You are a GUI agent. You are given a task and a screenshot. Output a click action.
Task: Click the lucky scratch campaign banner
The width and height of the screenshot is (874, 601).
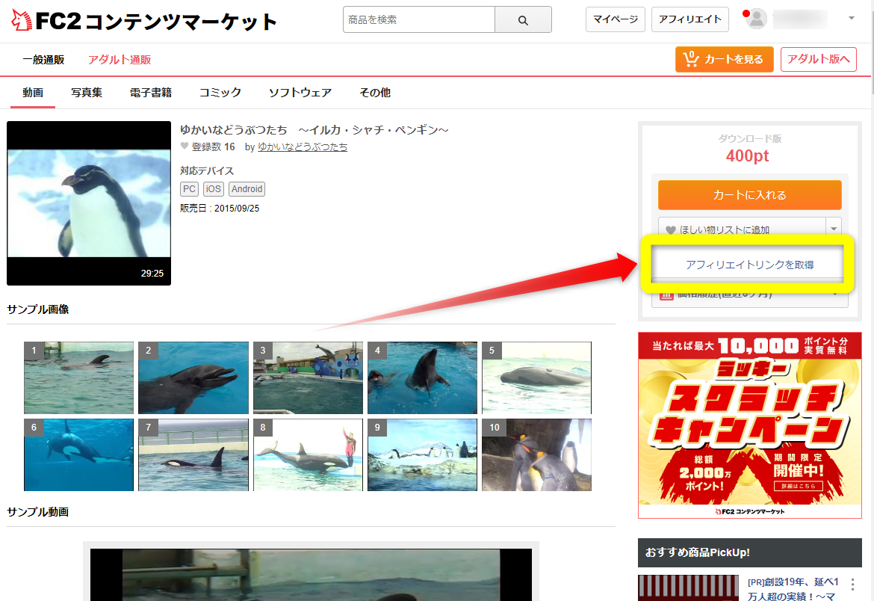(749, 425)
